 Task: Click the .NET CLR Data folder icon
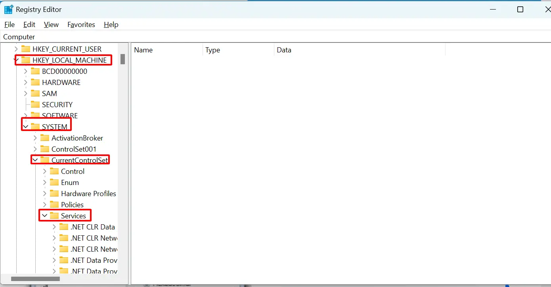point(64,227)
